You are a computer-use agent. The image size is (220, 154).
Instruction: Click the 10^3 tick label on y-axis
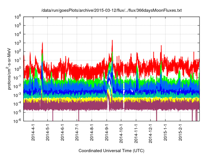click(x=18, y=43)
